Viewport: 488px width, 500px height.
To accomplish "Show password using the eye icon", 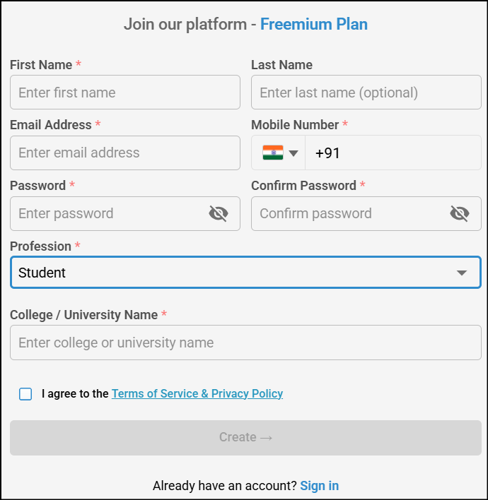I will 219,213.
